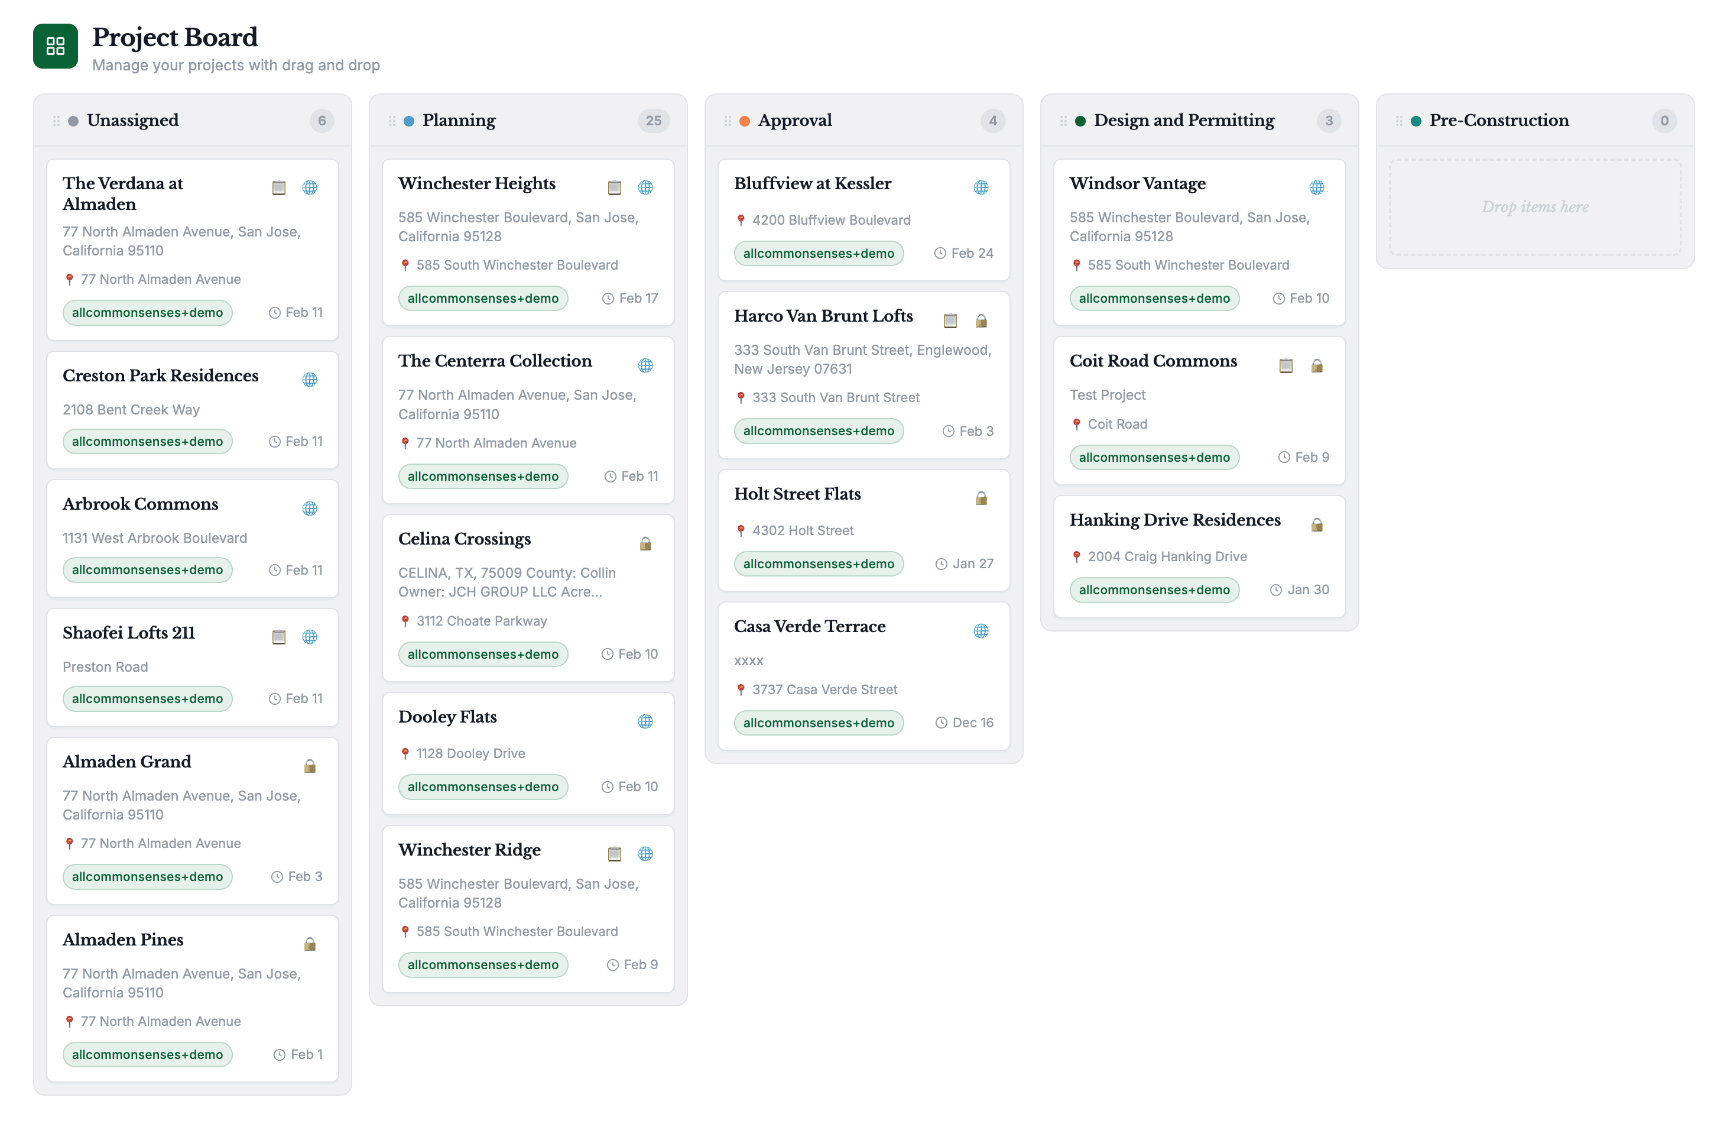The height and width of the screenshot is (1127, 1727).
Task: Click the lock icon on Harco Van Brunt Lofts
Action: (981, 320)
